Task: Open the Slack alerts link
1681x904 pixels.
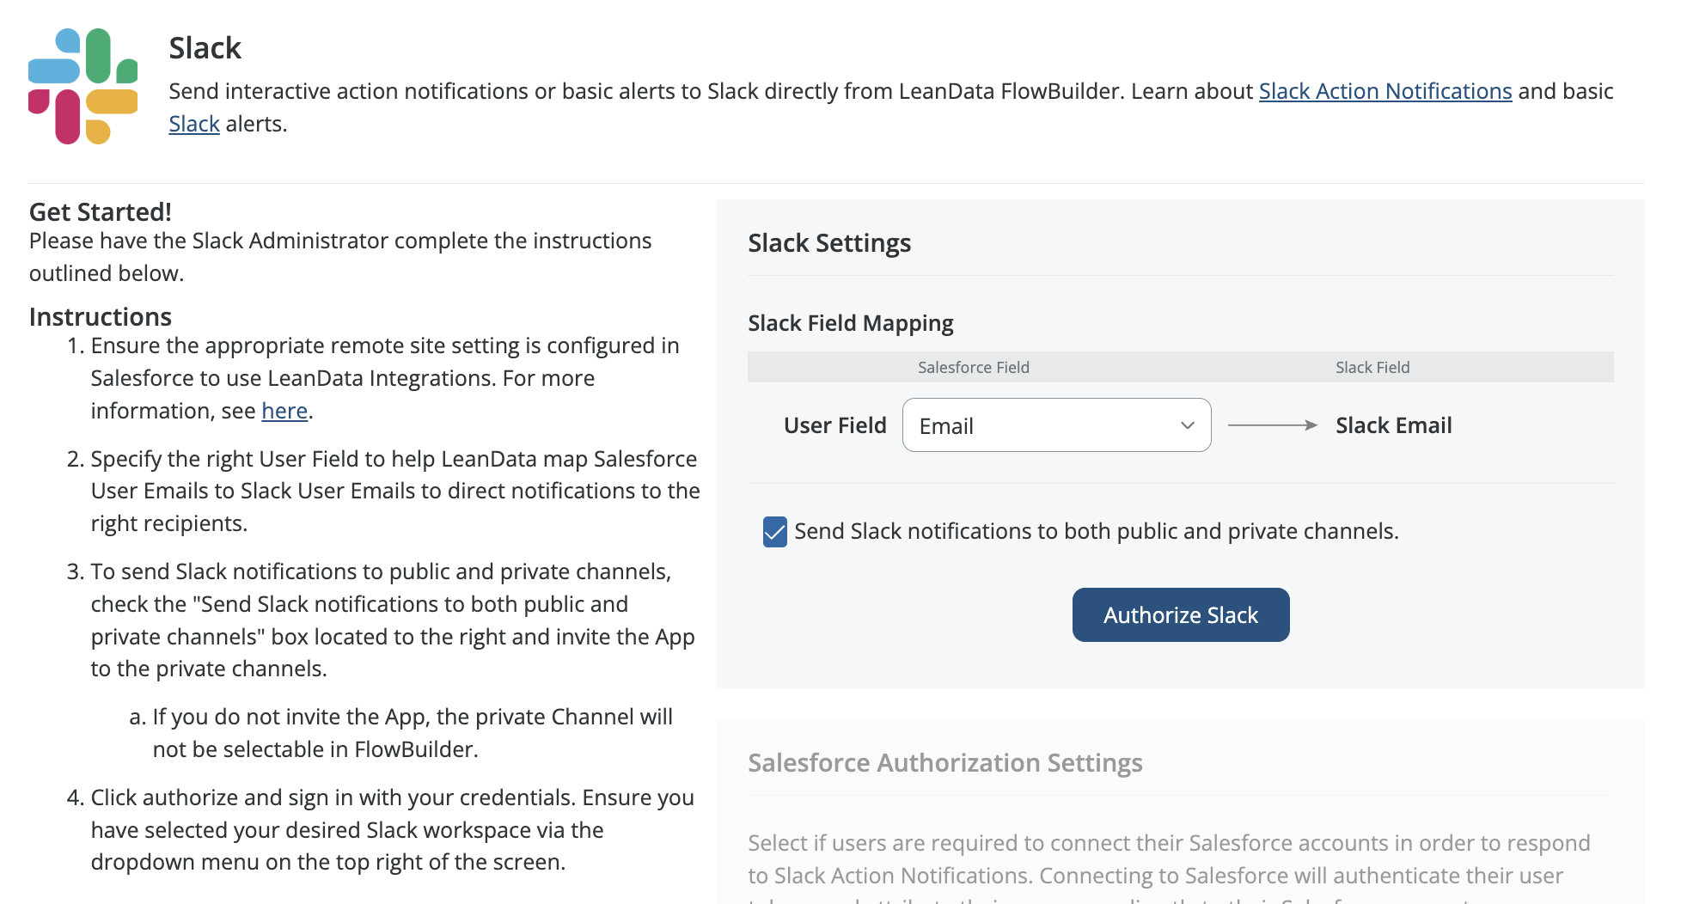Action: 194,124
